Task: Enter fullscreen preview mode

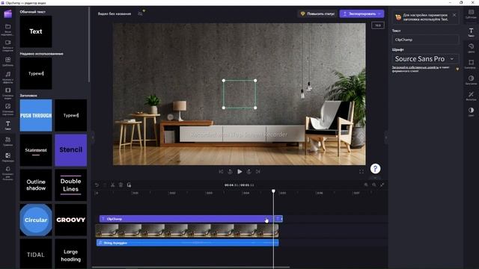Action: pyautogui.click(x=361, y=172)
